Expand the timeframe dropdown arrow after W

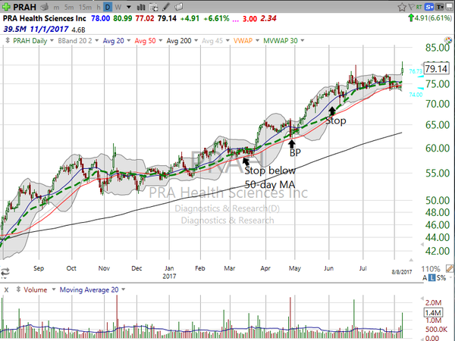(x=129, y=7)
